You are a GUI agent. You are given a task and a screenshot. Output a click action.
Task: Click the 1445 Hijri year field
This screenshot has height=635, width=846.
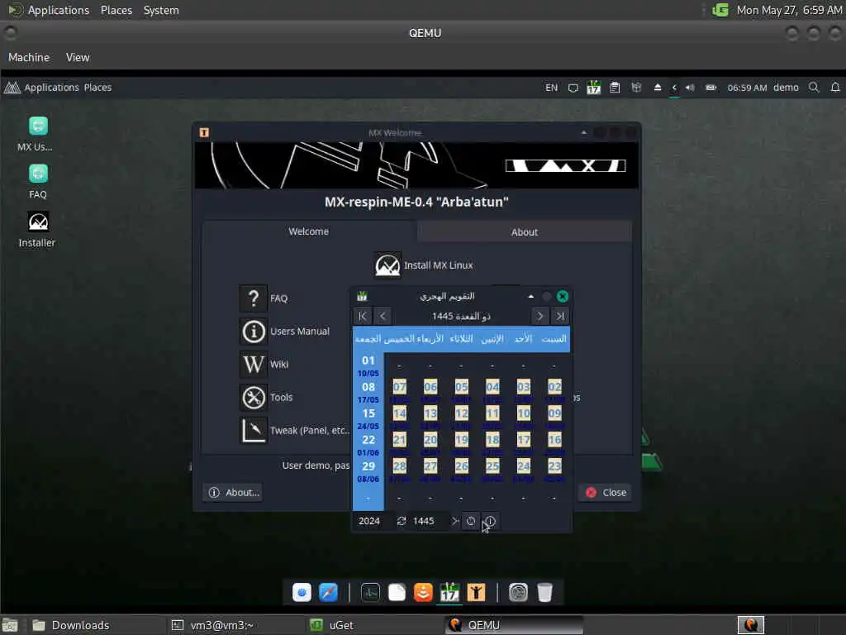[429, 521]
